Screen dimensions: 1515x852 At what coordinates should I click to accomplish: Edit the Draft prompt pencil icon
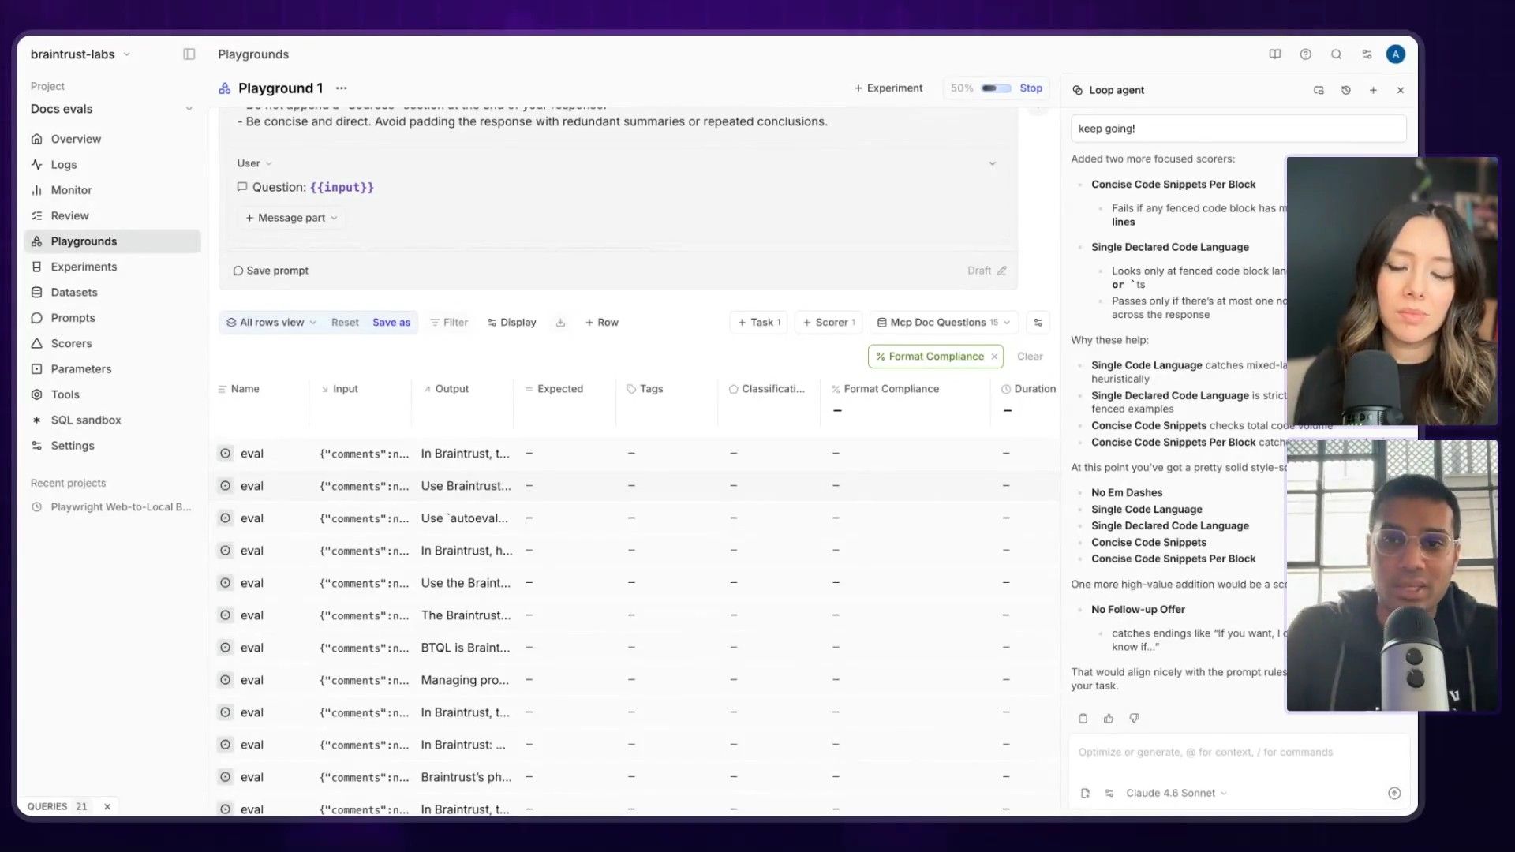pos(1001,271)
